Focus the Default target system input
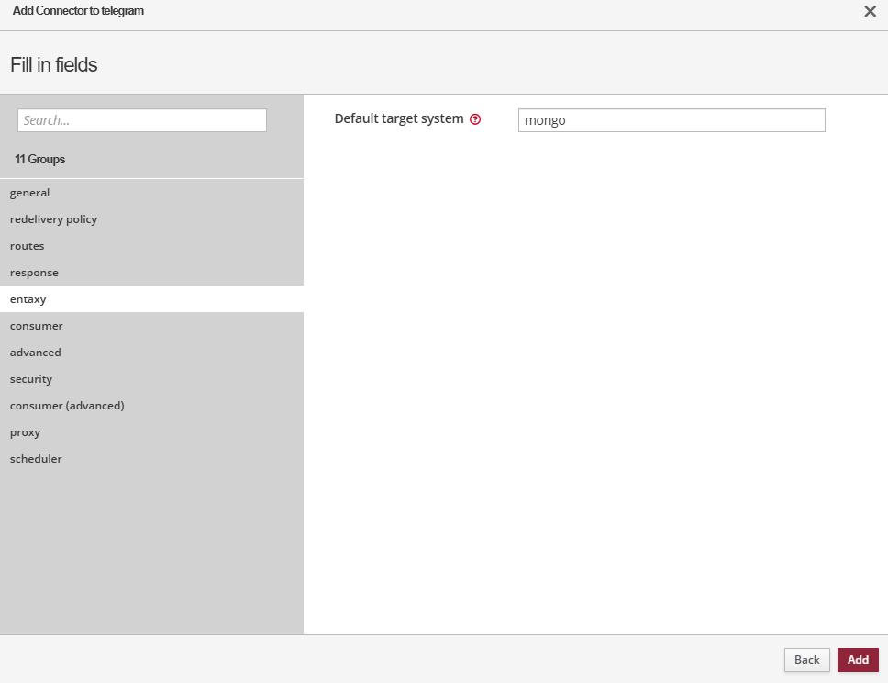 coord(671,120)
